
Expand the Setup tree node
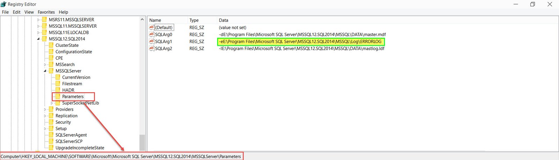tap(45, 129)
